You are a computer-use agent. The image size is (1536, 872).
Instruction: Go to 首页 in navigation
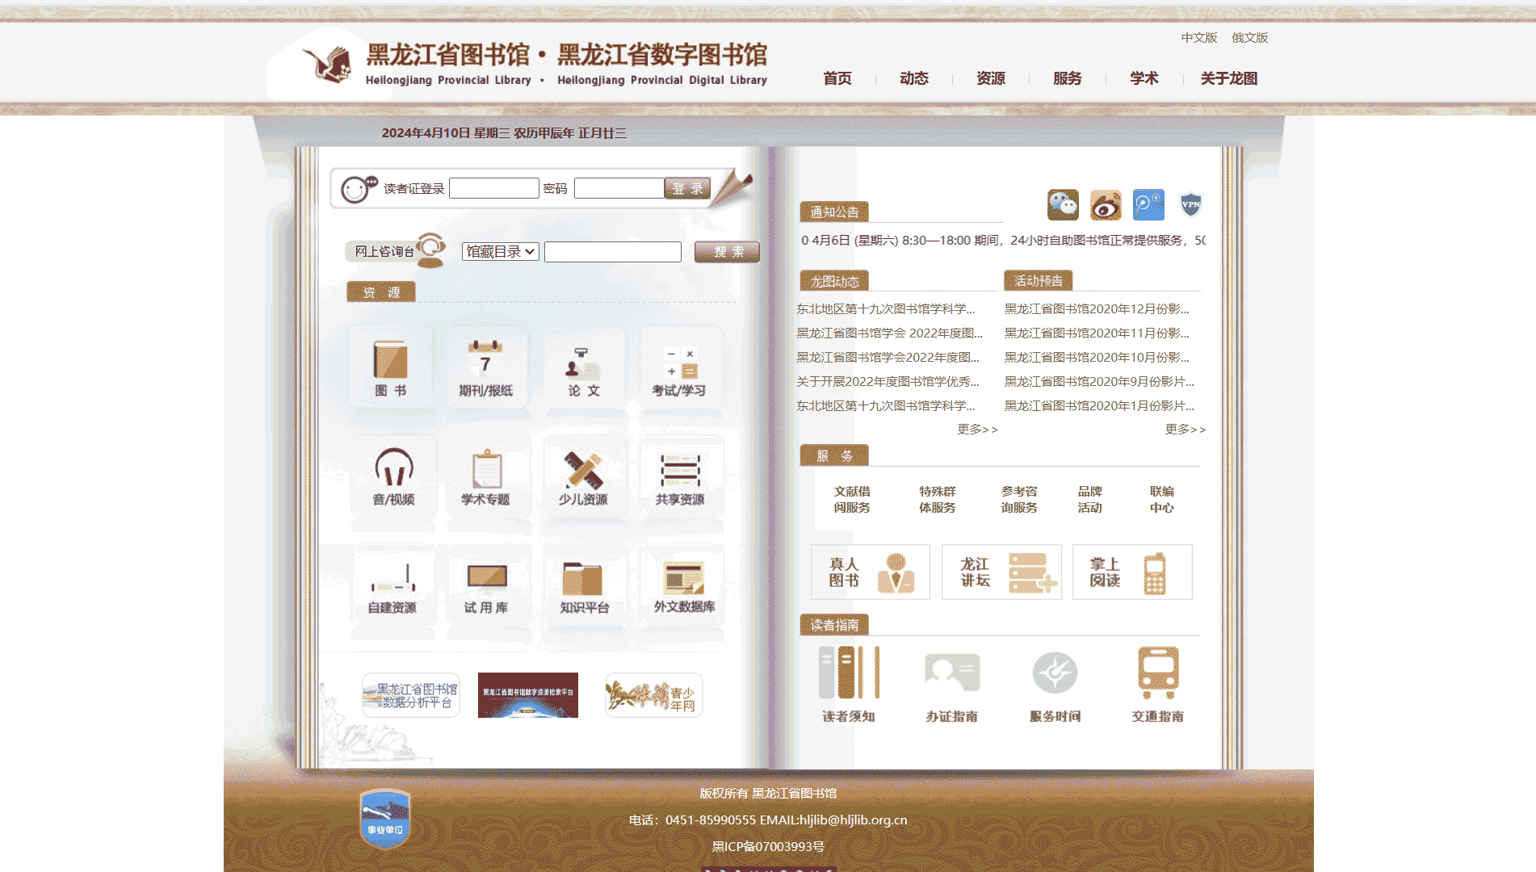[x=837, y=78]
